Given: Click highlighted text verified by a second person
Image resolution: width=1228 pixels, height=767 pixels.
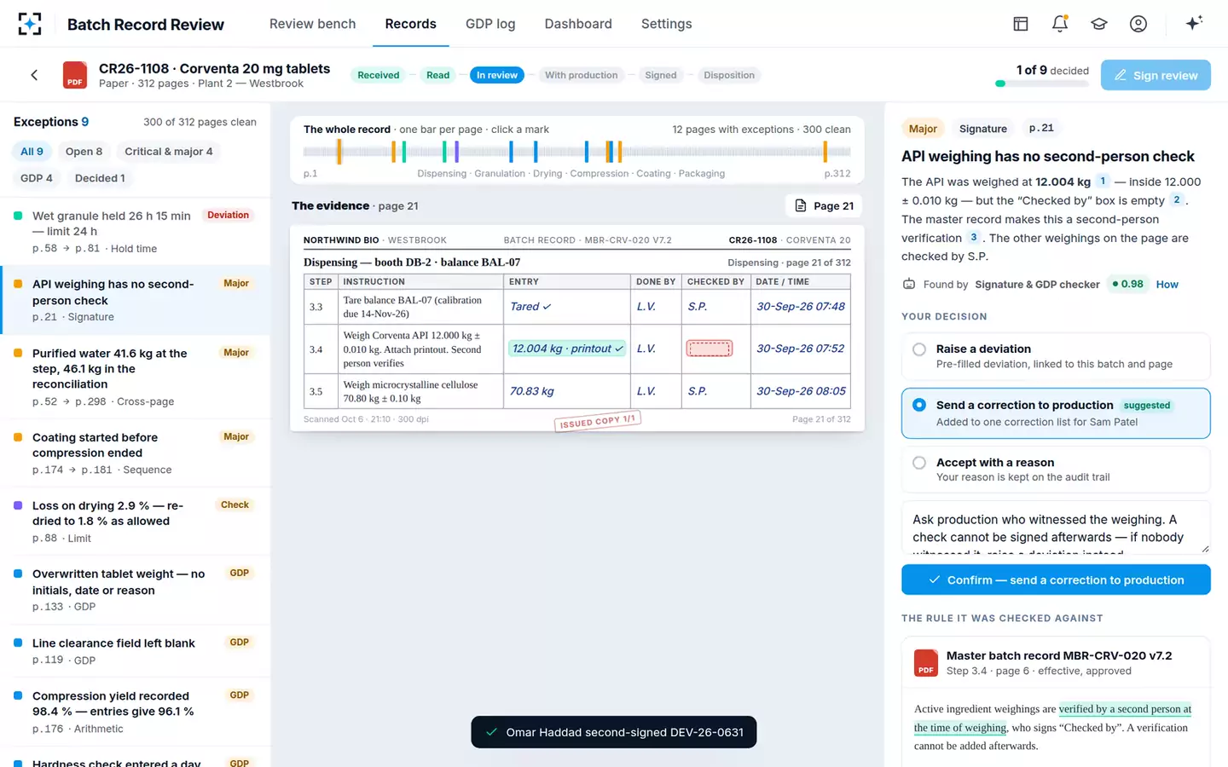Looking at the screenshot, I should click(x=1126, y=709).
